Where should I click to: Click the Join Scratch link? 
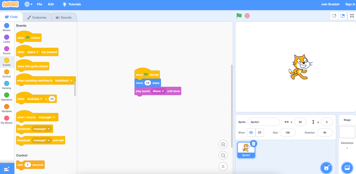click(x=330, y=4)
